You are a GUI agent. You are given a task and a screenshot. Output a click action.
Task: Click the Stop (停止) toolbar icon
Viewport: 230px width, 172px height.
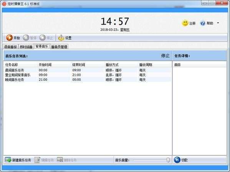pos(43,38)
